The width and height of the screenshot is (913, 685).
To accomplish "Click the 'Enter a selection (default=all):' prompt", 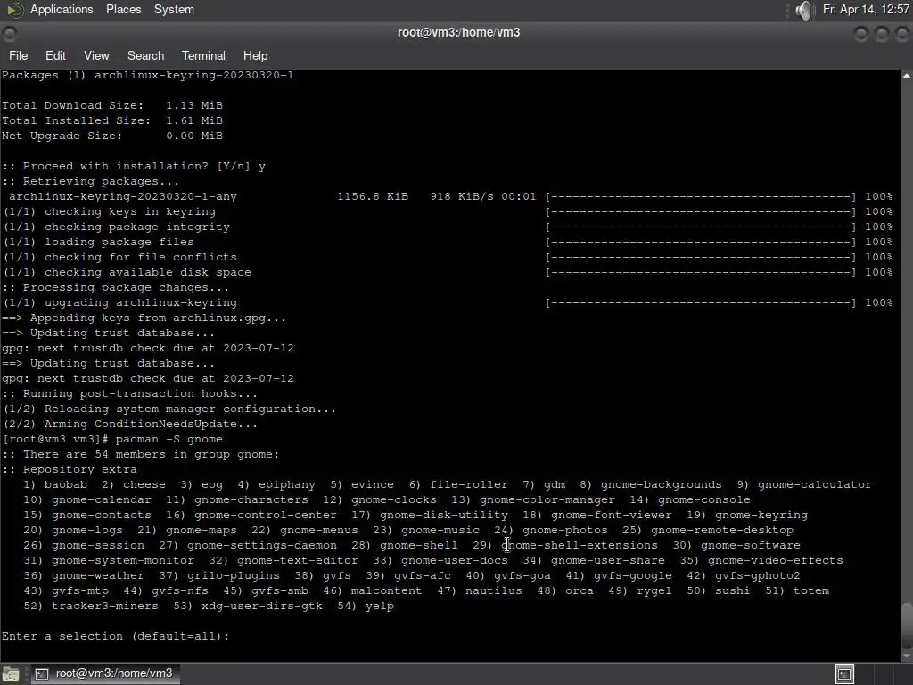I will [115, 636].
